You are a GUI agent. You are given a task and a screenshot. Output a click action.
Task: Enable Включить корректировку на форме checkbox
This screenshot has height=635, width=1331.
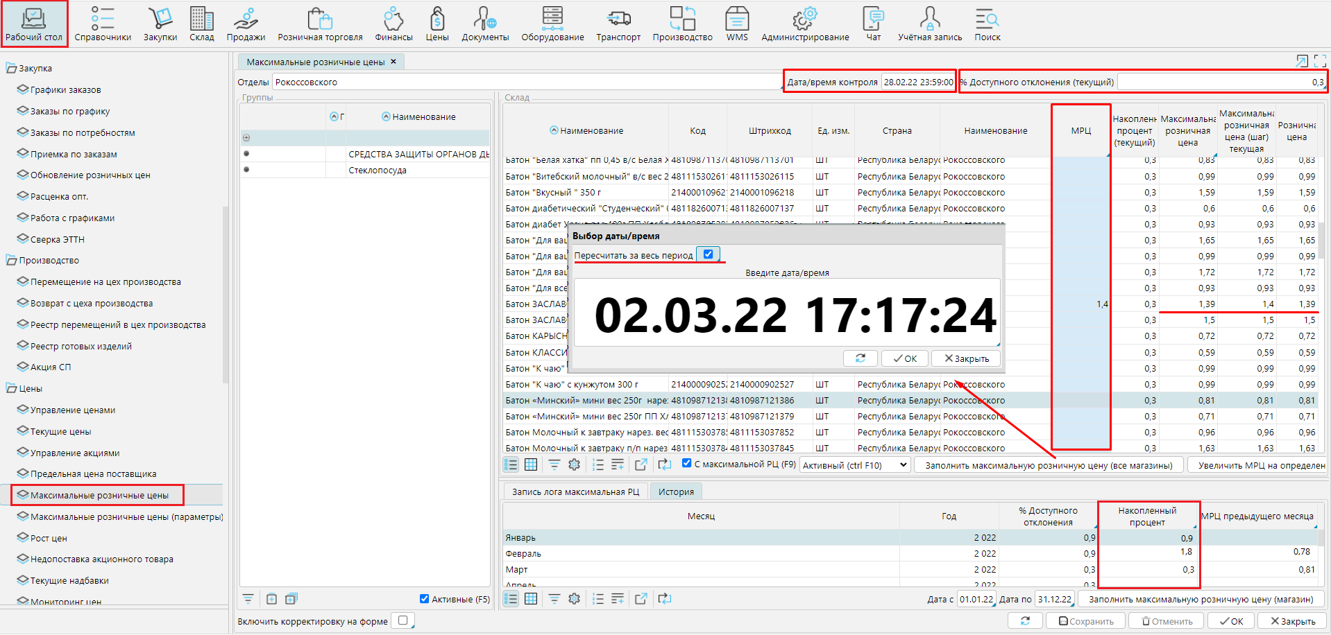point(402,620)
